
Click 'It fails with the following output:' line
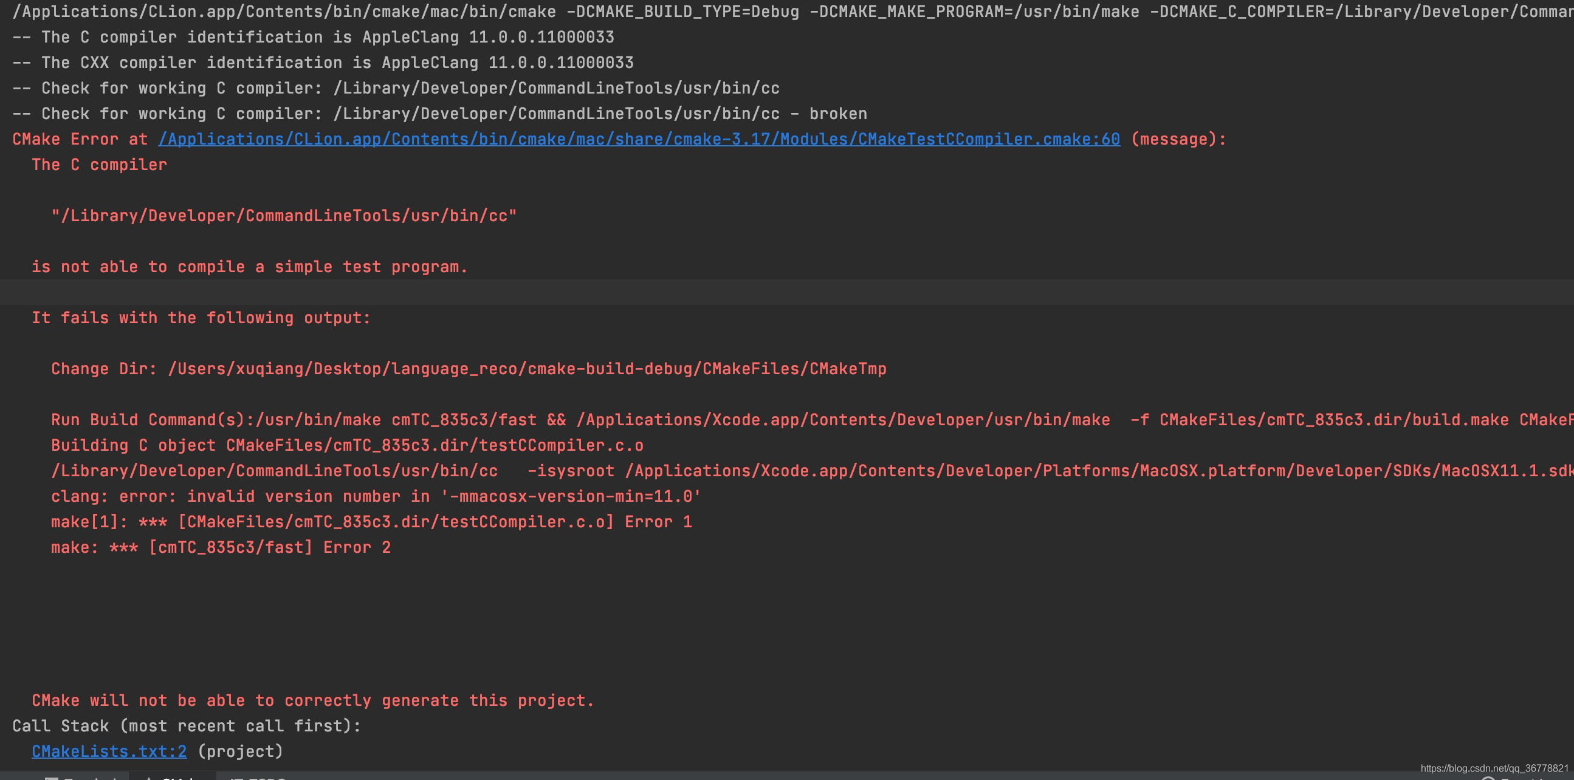[x=201, y=318]
